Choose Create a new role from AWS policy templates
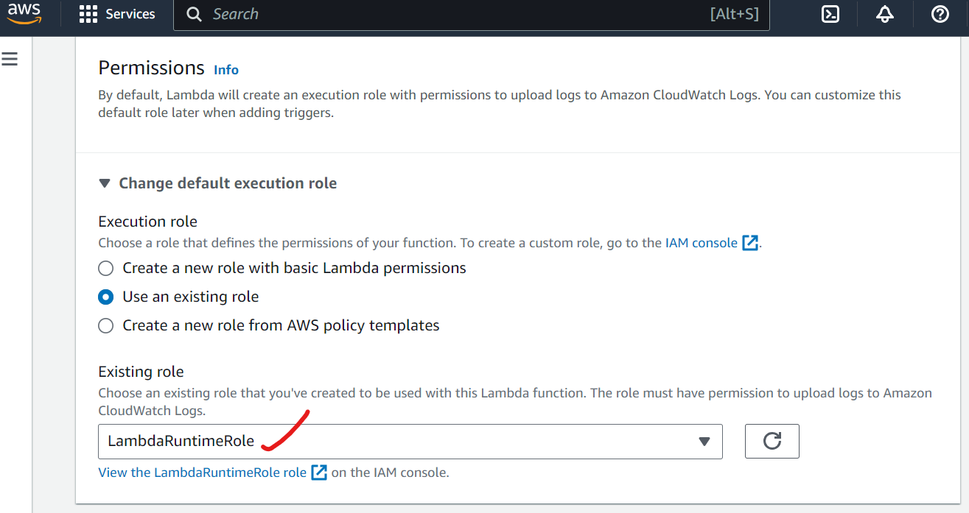The height and width of the screenshot is (513, 969). pyautogui.click(x=106, y=325)
